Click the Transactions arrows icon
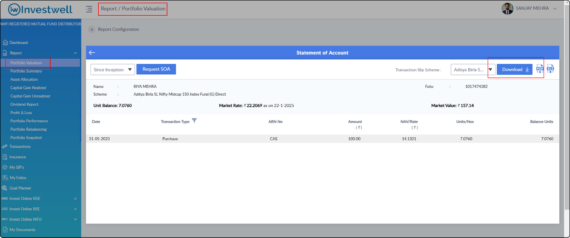 pos(5,147)
